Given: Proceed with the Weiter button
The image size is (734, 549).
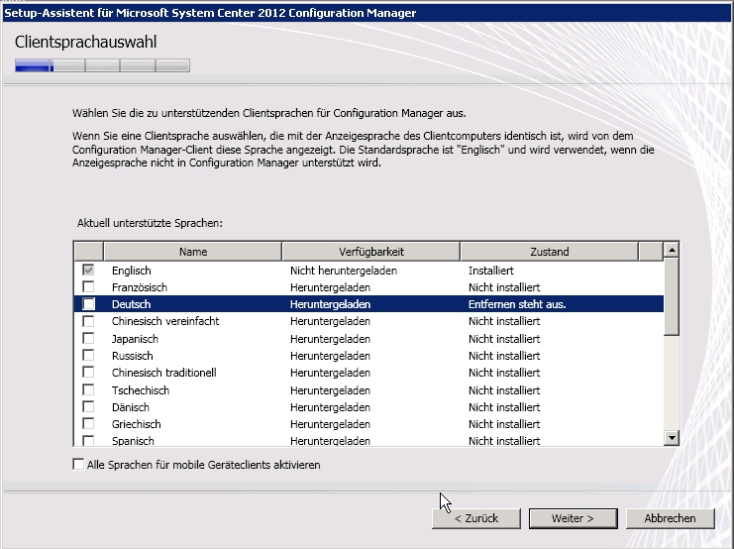Looking at the screenshot, I should click(573, 518).
